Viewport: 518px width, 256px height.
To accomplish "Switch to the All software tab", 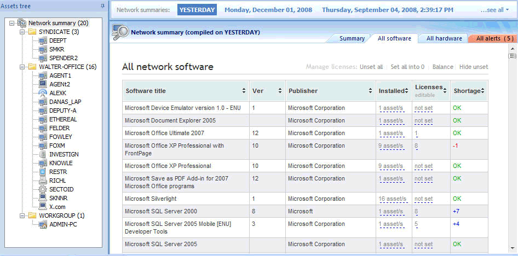I will click(394, 38).
